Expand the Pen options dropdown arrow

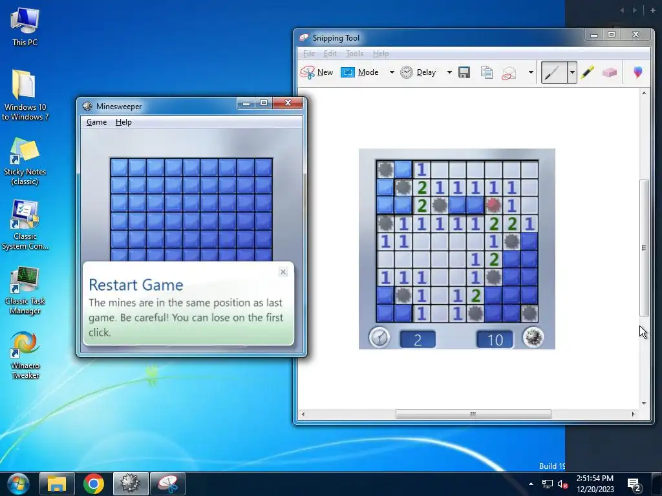[572, 72]
